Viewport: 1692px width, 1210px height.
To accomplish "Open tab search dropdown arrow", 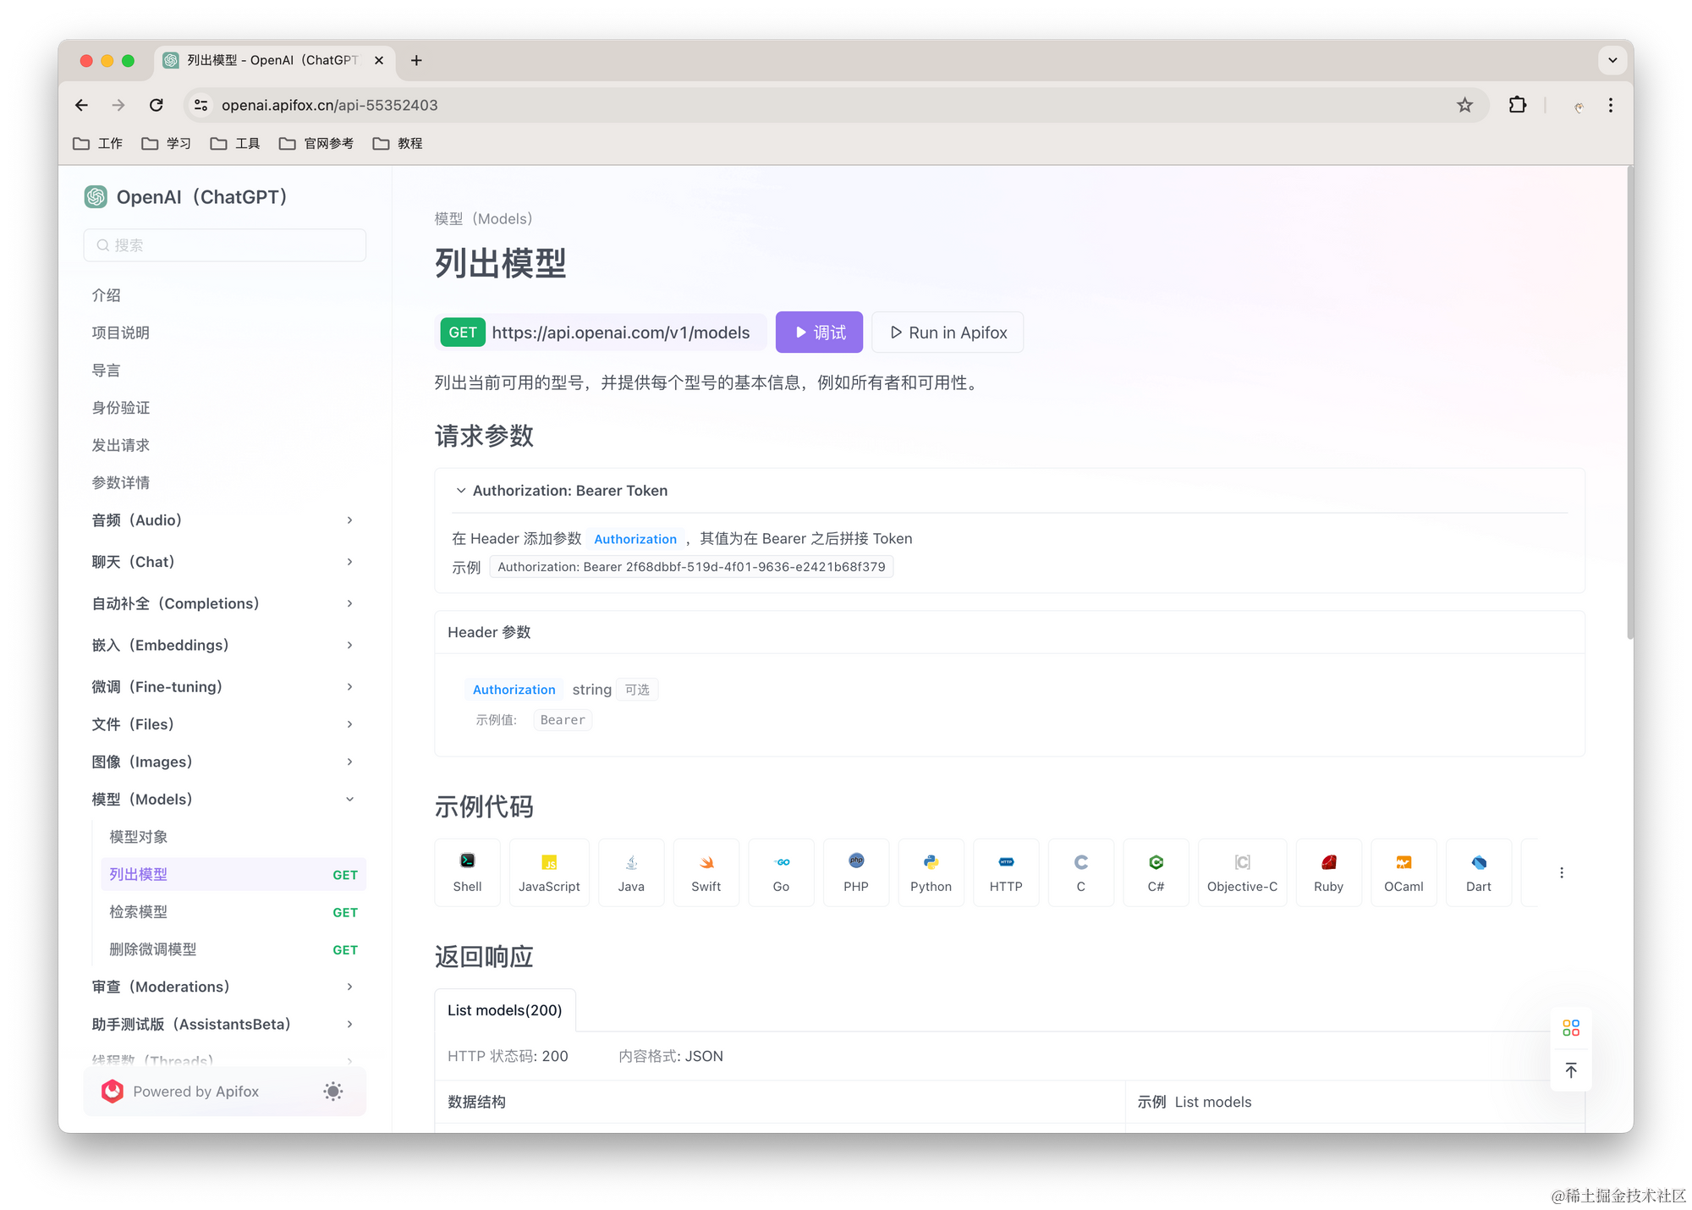I will 1612,60.
